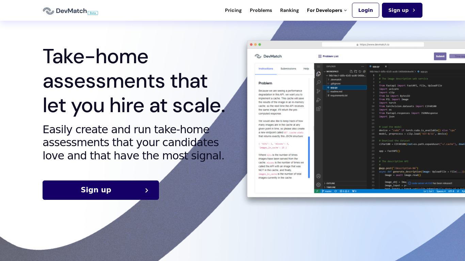Click the hamburger menu icon above the activity bar
465x261 pixels.
click(x=318, y=67)
